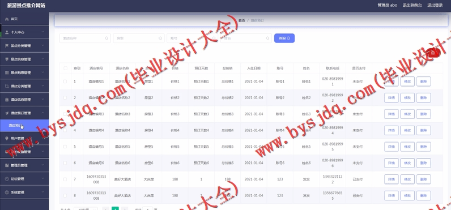Click 删除 for row index 8
The image size is (451, 210).
click(423, 196)
